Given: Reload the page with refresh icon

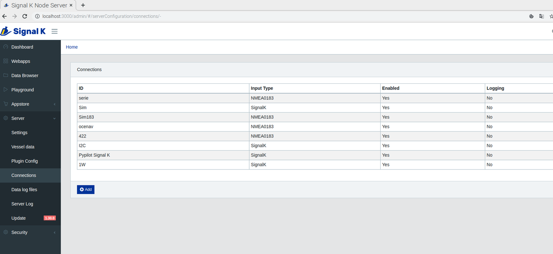Looking at the screenshot, I should (25, 16).
